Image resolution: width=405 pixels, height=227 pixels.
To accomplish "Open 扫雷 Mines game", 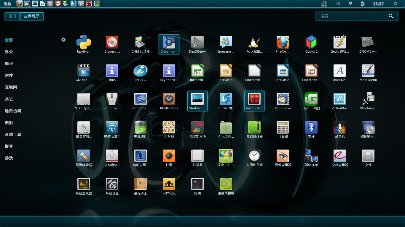I will [x=169, y=158].
